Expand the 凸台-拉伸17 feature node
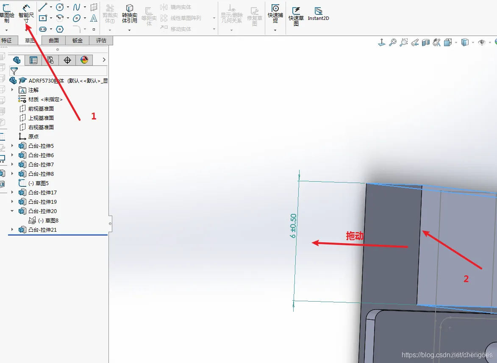Image resolution: width=497 pixels, height=363 pixels. (12, 192)
